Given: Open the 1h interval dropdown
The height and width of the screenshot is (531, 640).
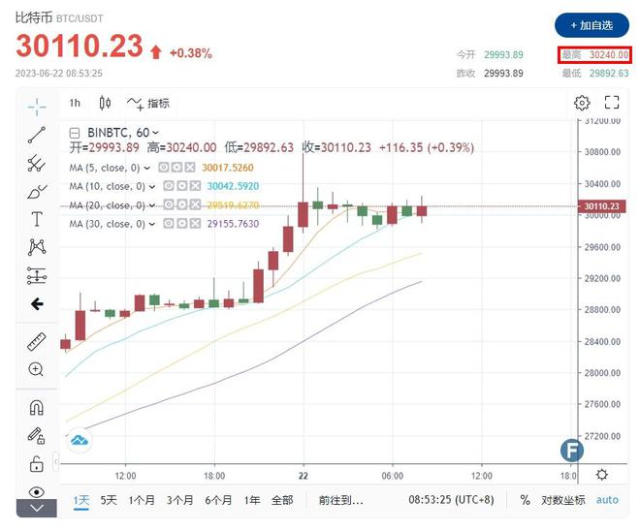Looking at the screenshot, I should tap(75, 103).
